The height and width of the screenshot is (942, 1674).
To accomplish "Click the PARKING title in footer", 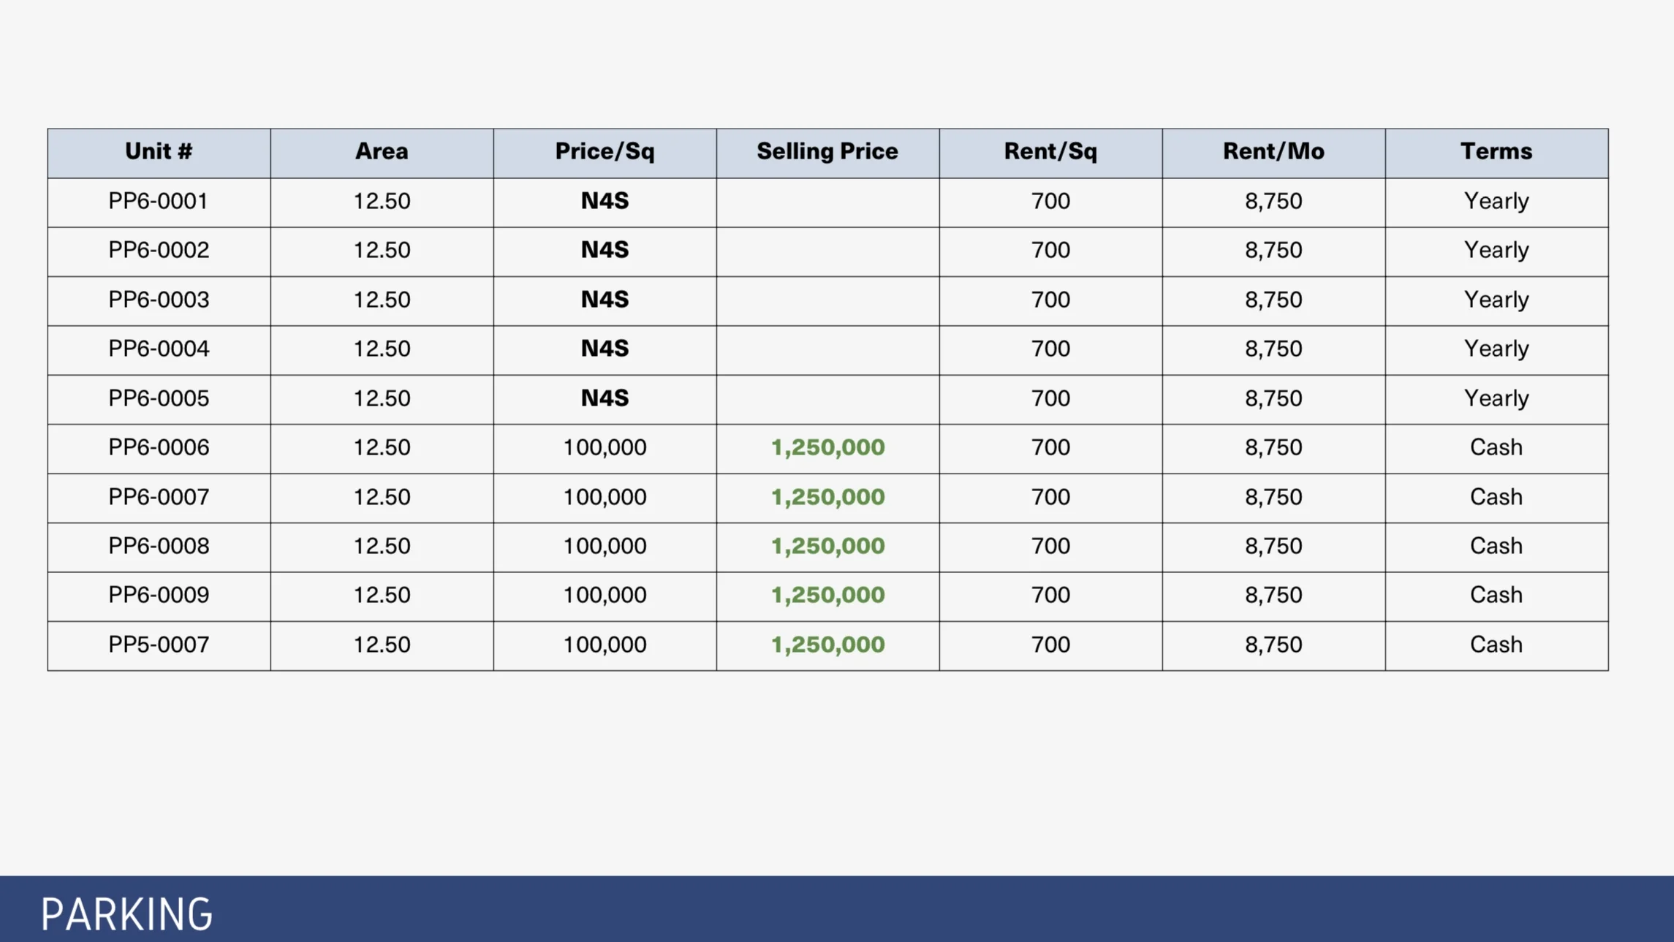I will click(x=126, y=913).
